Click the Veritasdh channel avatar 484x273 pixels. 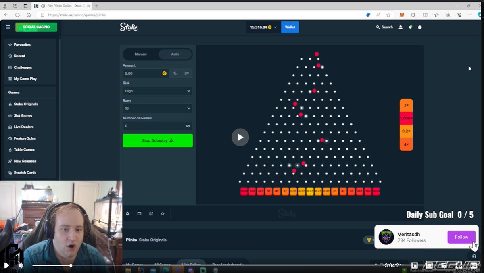coord(386,237)
